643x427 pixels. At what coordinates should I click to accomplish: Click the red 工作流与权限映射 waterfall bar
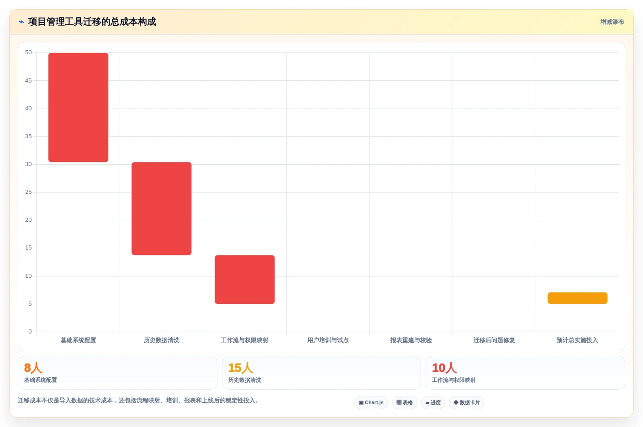coord(245,279)
